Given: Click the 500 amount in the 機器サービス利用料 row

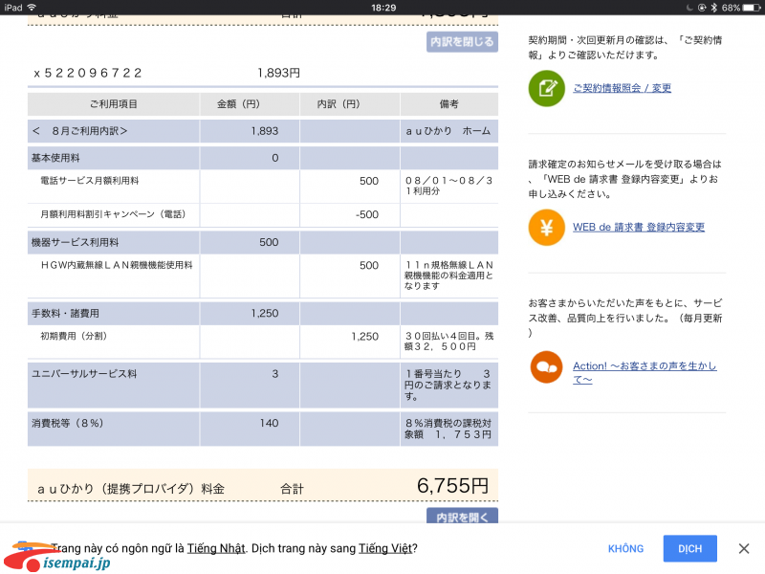Looking at the screenshot, I should [x=269, y=243].
